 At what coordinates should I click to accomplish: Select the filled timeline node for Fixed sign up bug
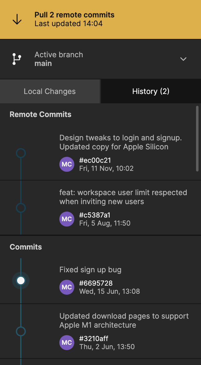[x=21, y=281]
